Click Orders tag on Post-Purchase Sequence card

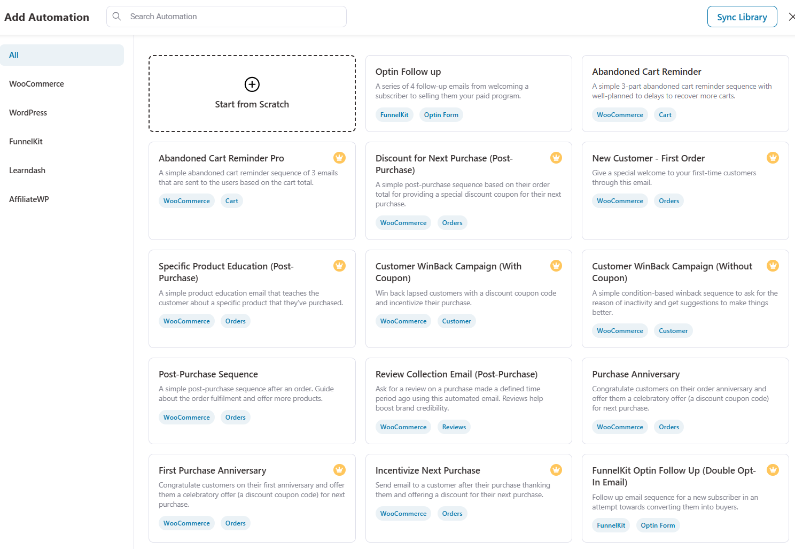236,417
